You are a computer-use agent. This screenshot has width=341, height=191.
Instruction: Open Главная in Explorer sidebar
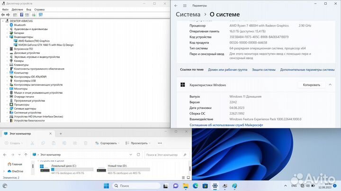click(15, 164)
